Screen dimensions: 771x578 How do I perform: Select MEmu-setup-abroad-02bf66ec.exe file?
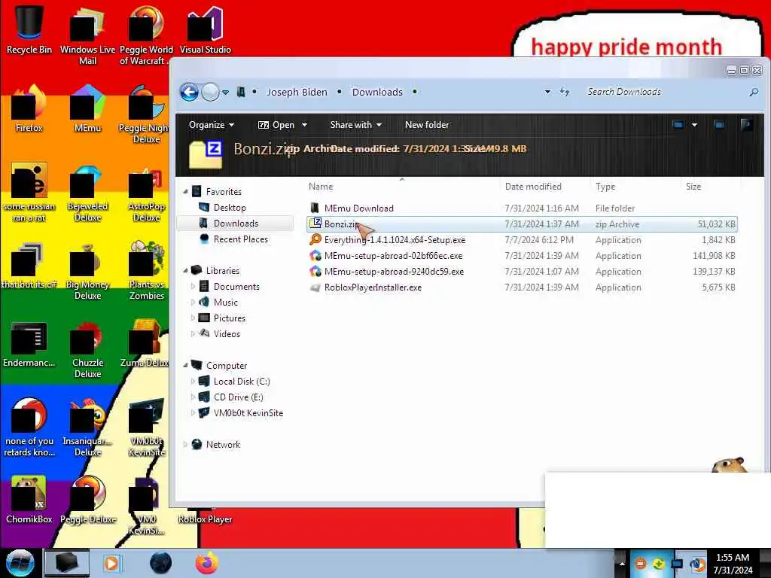(x=393, y=256)
